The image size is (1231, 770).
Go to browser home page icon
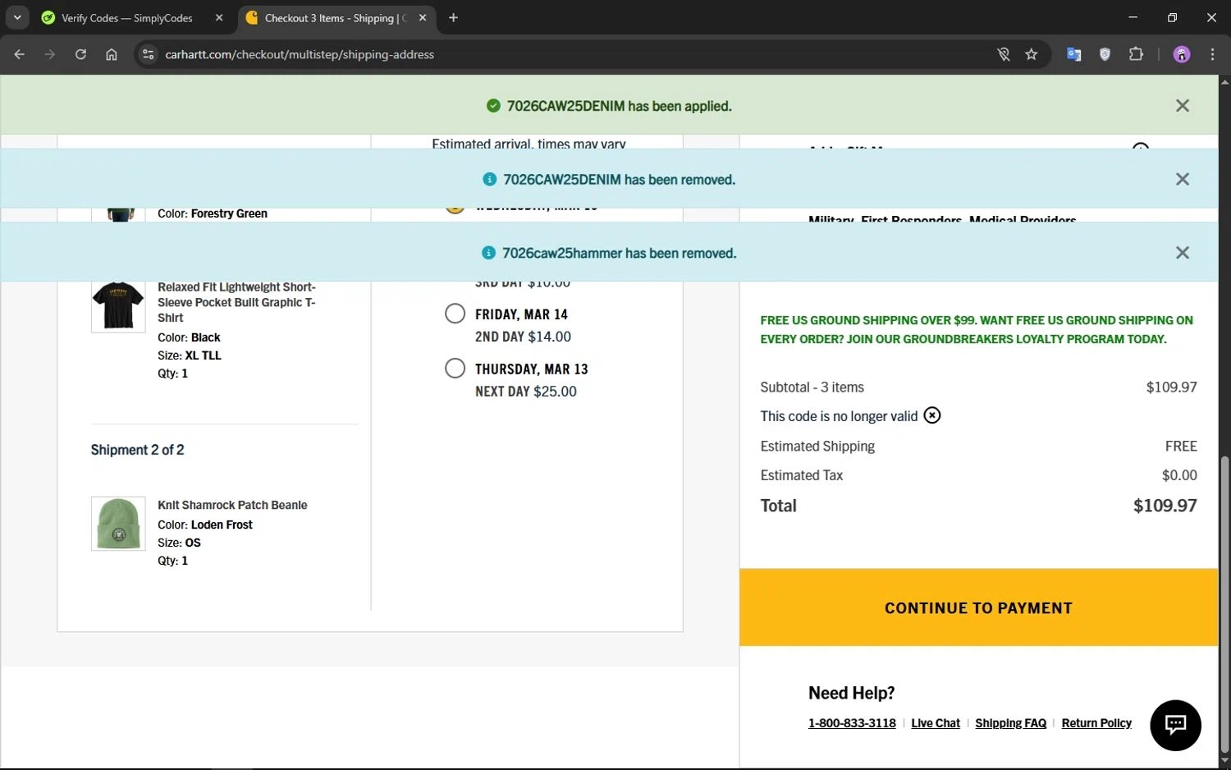112,55
